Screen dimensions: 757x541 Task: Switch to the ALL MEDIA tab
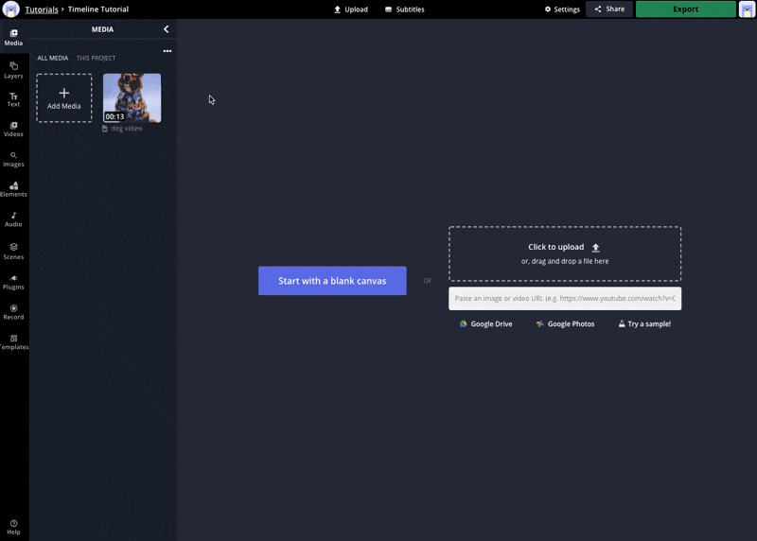coord(53,59)
